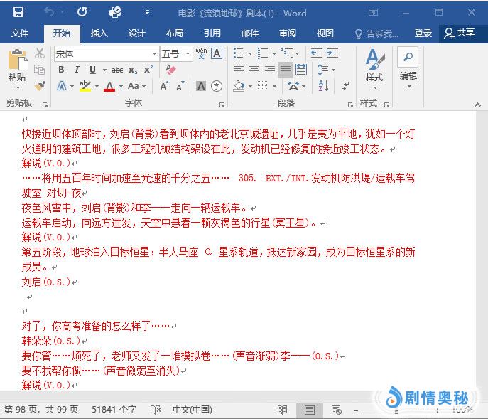Click the word count in status bar

(x=114, y=410)
